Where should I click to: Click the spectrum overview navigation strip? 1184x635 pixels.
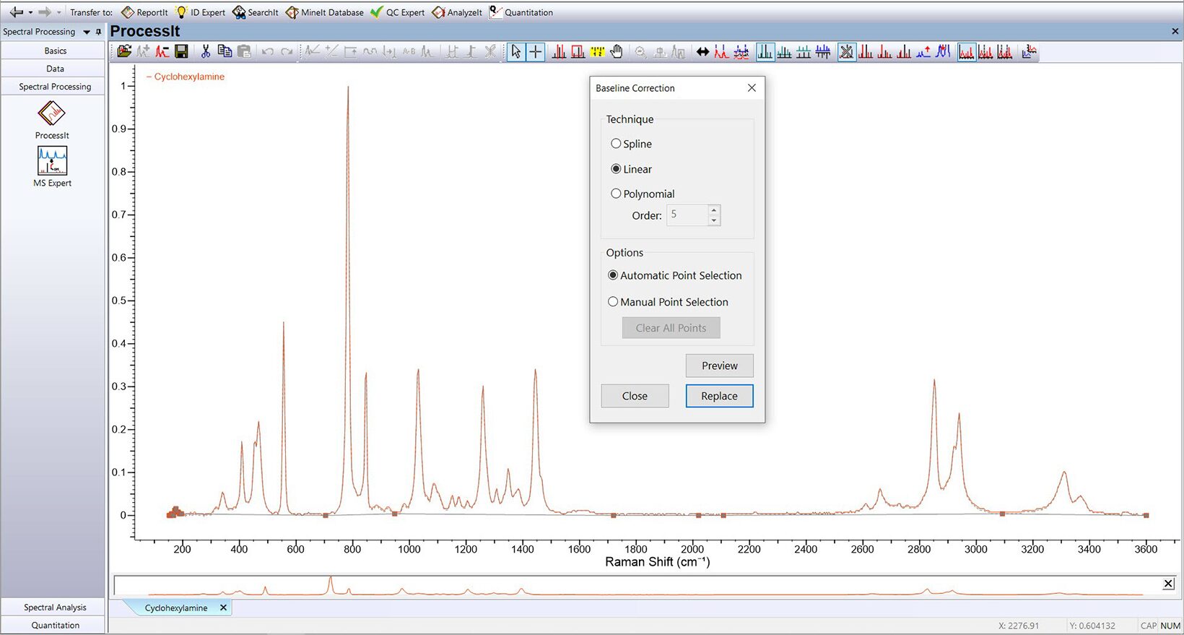click(635, 585)
